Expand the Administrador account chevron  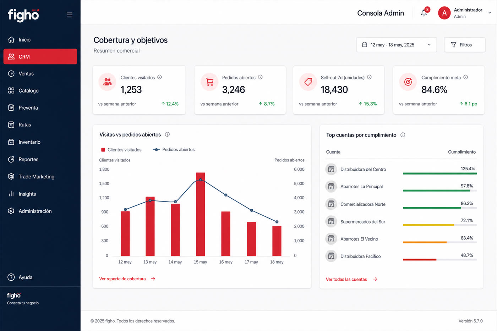[490, 13]
